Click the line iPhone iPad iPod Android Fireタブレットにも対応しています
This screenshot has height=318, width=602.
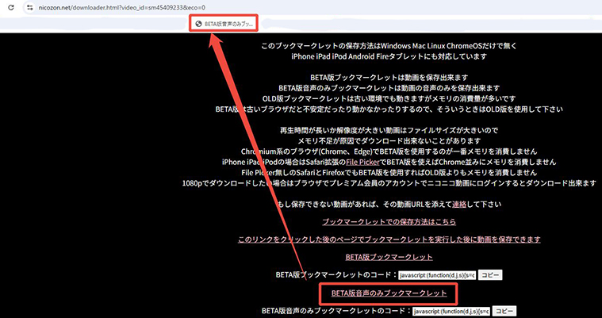tap(389, 56)
